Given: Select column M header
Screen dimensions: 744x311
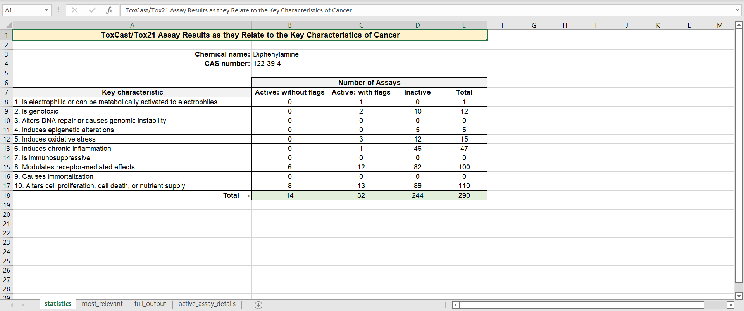Looking at the screenshot, I should [x=720, y=25].
